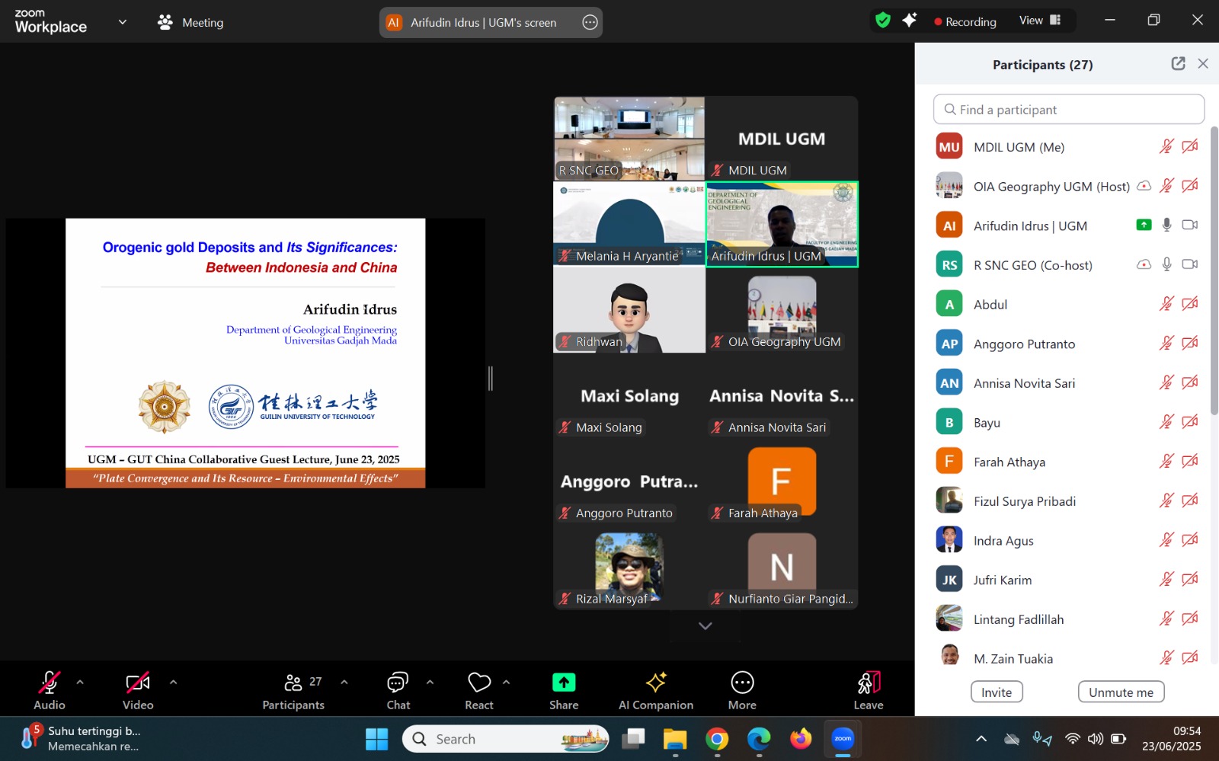Screen dimensions: 1219x761
Task: Click Indra Agus avatar in participant list
Action: [949, 540]
